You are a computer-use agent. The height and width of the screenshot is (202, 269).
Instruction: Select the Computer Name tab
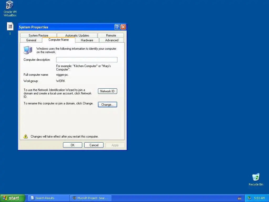pos(59,40)
